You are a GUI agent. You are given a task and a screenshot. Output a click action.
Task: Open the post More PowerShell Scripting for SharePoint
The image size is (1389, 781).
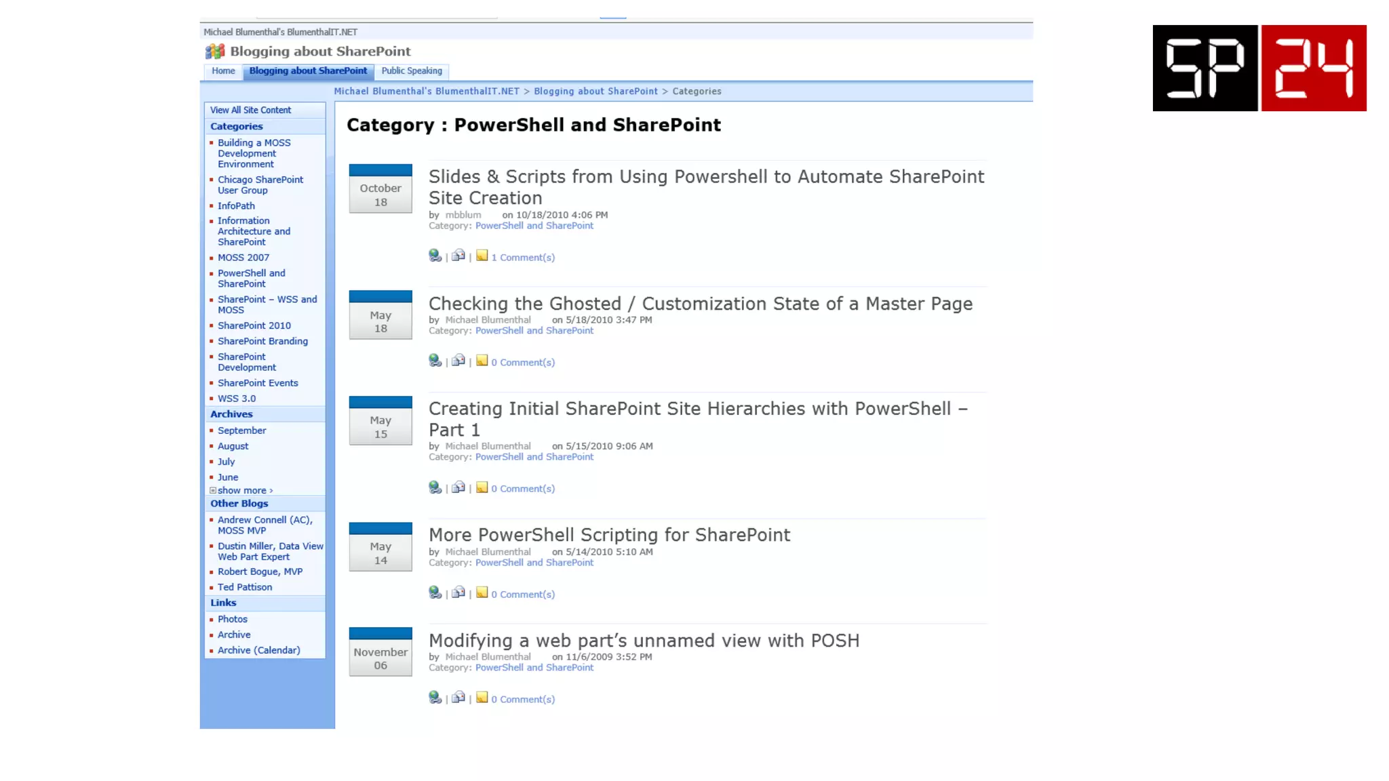[609, 536]
